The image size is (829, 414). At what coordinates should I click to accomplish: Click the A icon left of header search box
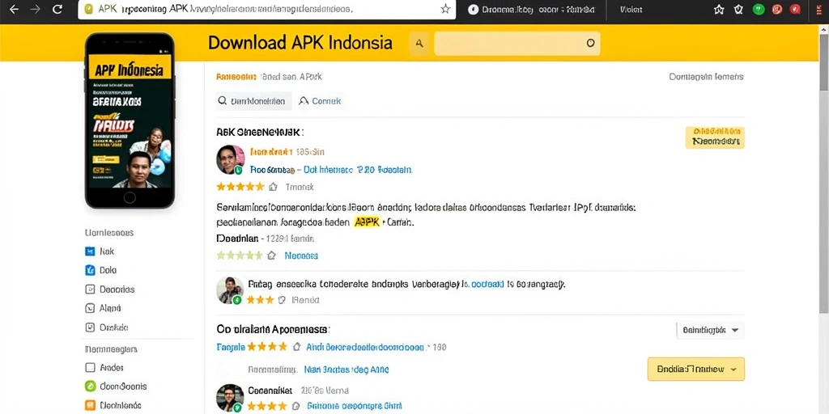point(419,44)
